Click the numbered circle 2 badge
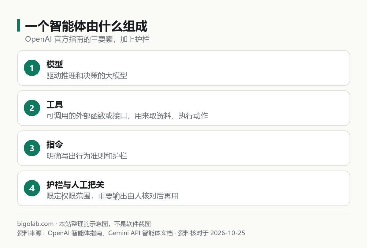This screenshot has height=248, width=367. [32, 108]
